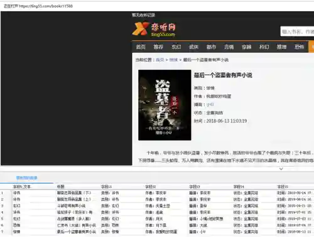Click the row 7 time cell 2018-06-13
This screenshot has width=314, height=237.
(x=295, y=232)
